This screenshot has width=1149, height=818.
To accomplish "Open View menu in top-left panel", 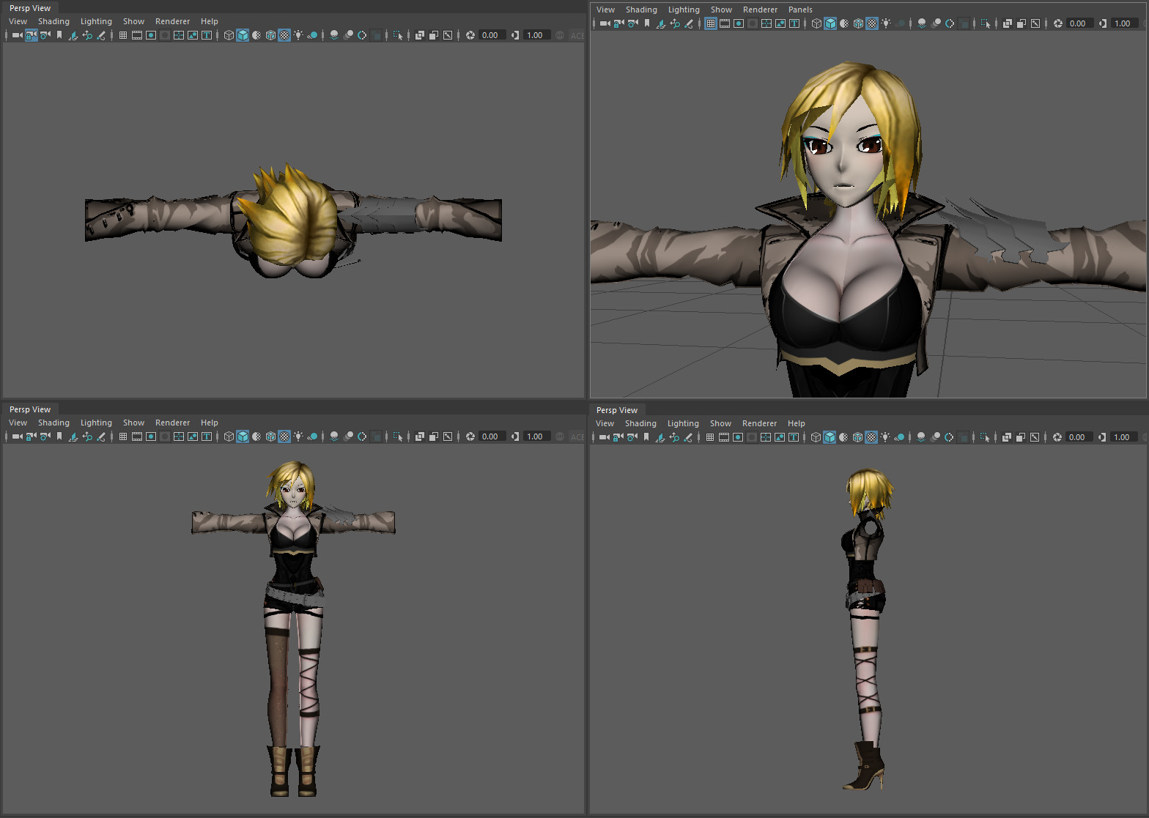I will pyautogui.click(x=18, y=21).
